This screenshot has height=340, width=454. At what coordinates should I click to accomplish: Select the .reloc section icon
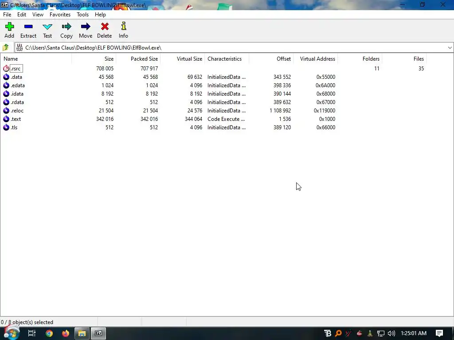(x=6, y=110)
